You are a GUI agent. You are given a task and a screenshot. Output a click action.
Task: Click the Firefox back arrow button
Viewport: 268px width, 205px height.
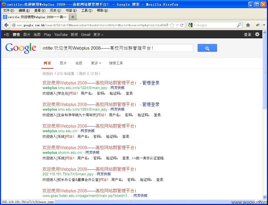(6, 25)
